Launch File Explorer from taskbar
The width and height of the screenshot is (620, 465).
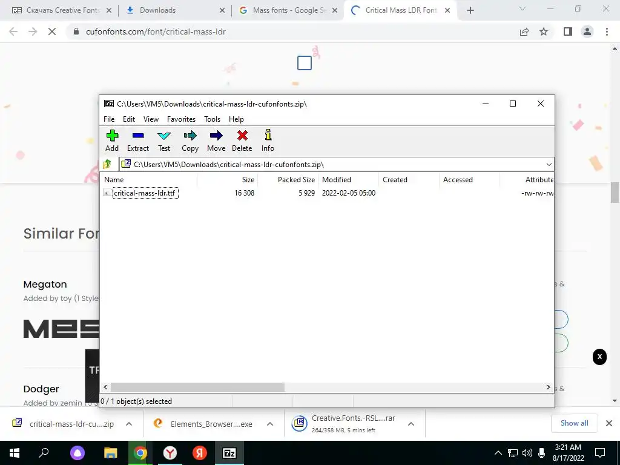[110, 453]
